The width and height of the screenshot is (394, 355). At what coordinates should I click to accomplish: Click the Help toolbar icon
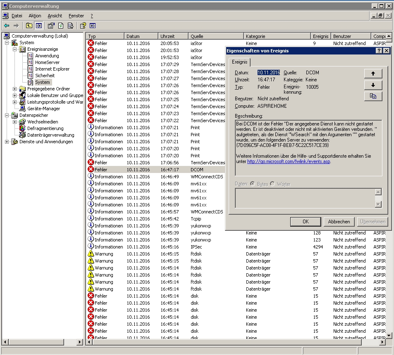point(83,26)
